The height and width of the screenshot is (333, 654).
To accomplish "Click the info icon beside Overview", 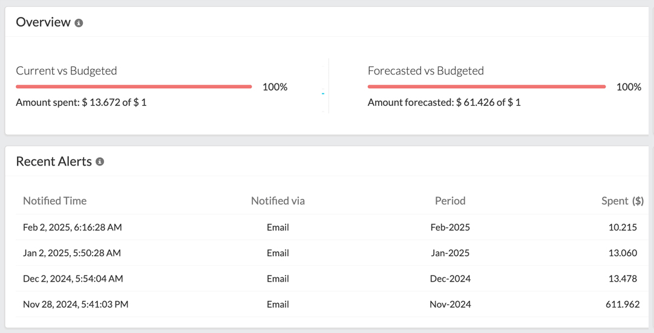I will (x=79, y=23).
